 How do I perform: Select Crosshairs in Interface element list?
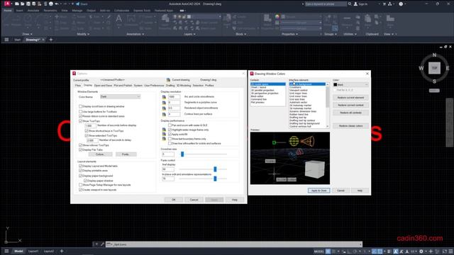pos(295,87)
